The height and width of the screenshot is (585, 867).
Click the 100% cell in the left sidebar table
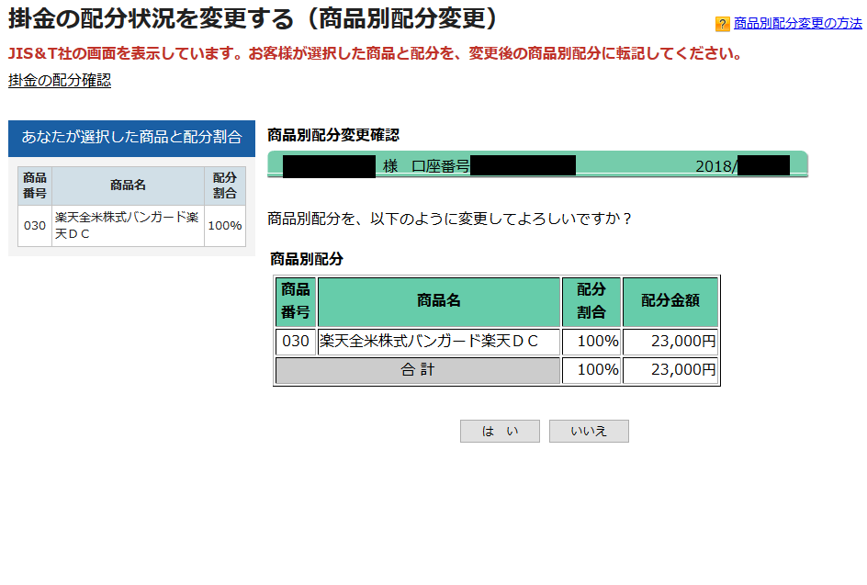click(x=225, y=225)
